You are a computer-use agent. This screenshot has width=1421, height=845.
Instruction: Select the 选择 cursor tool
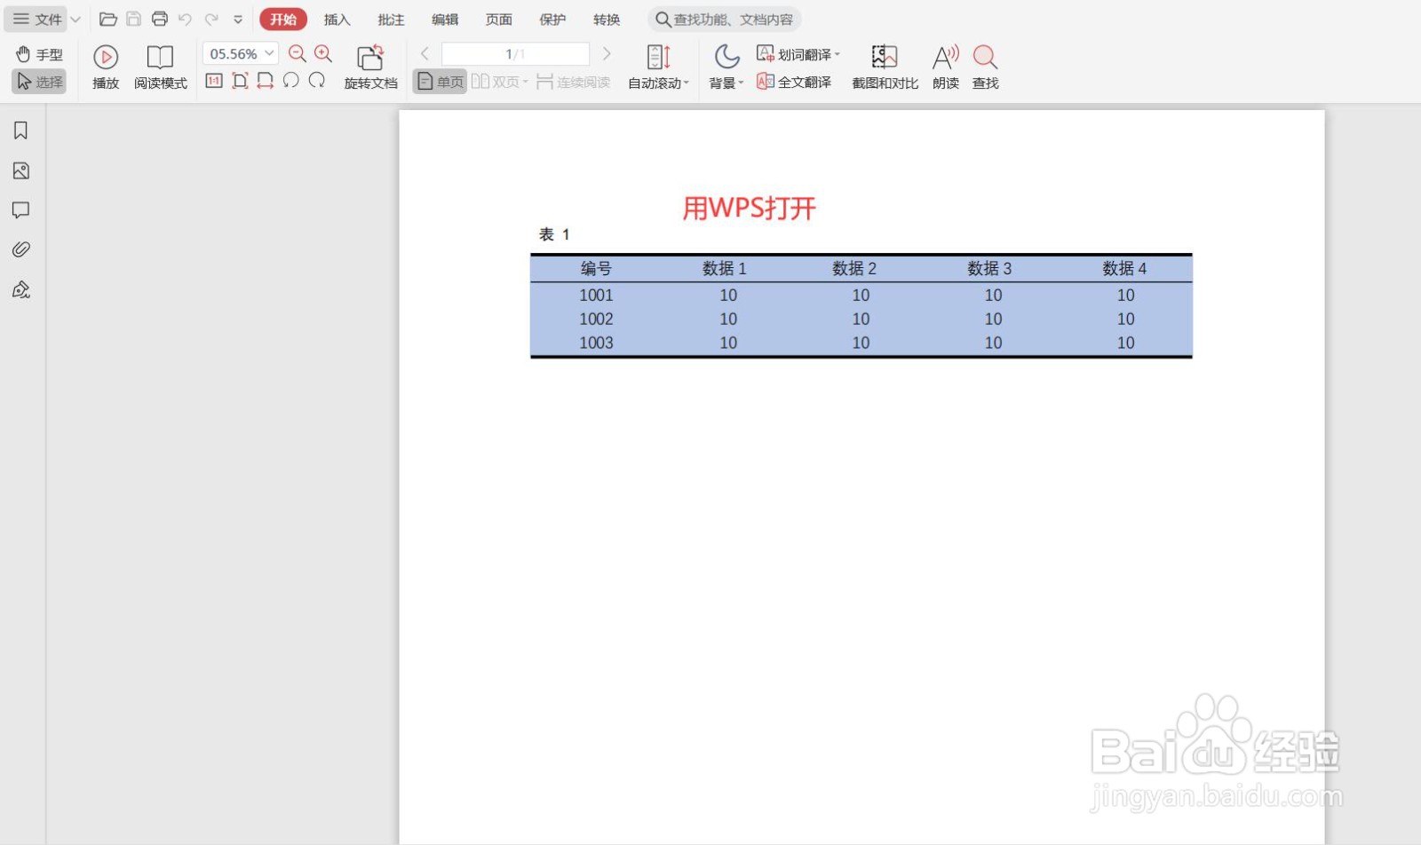(x=39, y=82)
